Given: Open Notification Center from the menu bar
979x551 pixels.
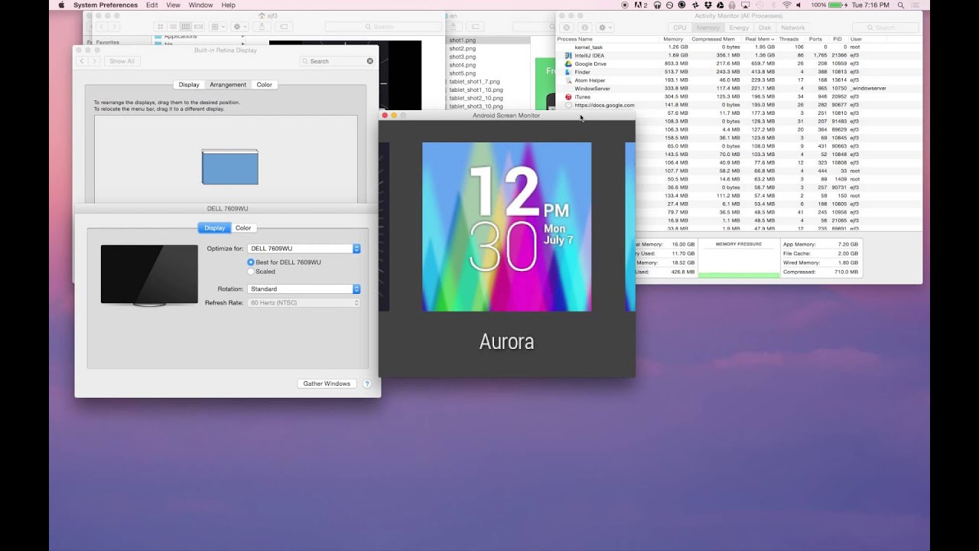Looking at the screenshot, I should point(916,5).
